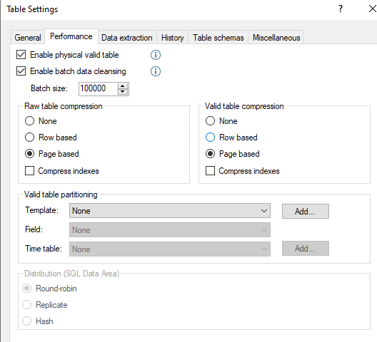Screen dimensions: 377x342
Task: Select None for Raw table compression
Action: [x=29, y=121]
